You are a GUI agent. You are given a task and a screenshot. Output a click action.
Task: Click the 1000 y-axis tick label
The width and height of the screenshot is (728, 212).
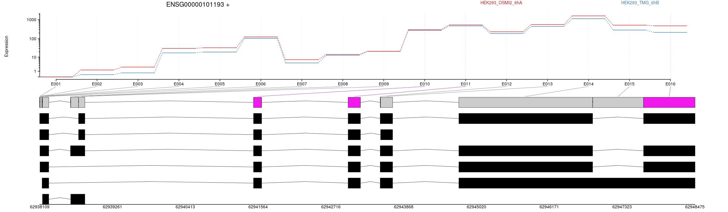(x=32, y=20)
